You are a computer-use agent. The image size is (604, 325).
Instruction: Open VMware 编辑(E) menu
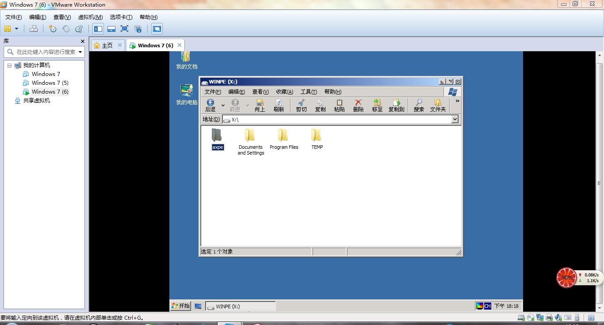pos(38,17)
